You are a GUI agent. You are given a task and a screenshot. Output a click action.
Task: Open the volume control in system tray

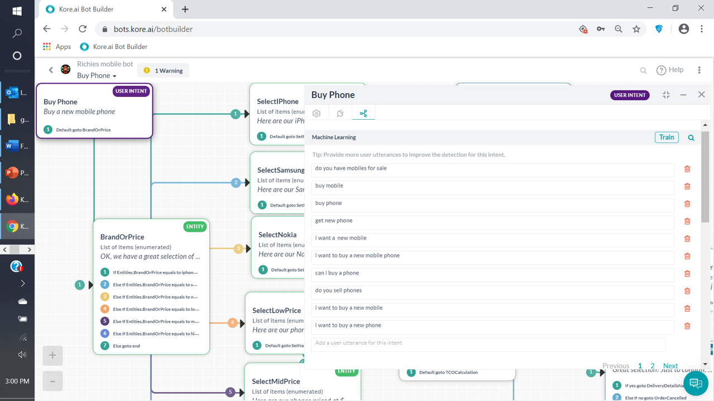[22, 355]
